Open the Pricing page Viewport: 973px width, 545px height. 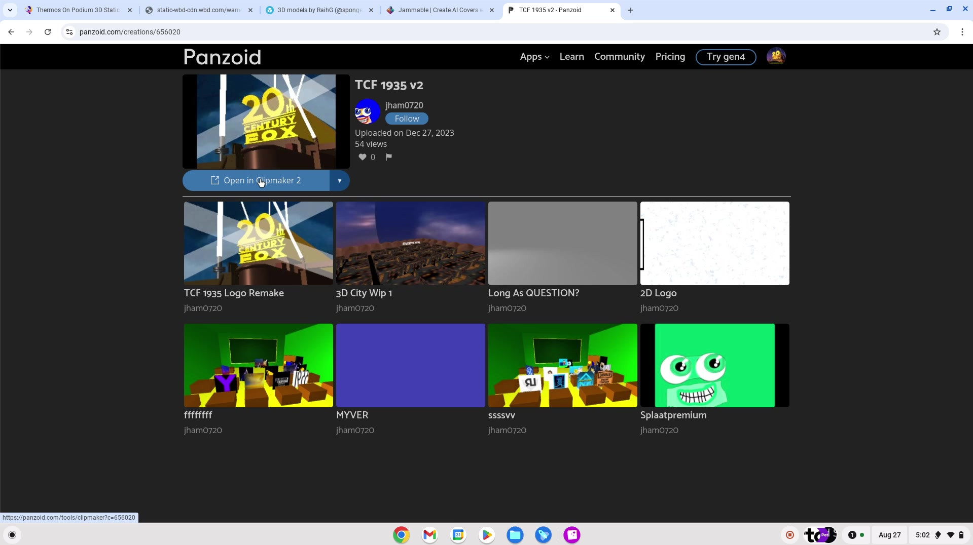(670, 57)
